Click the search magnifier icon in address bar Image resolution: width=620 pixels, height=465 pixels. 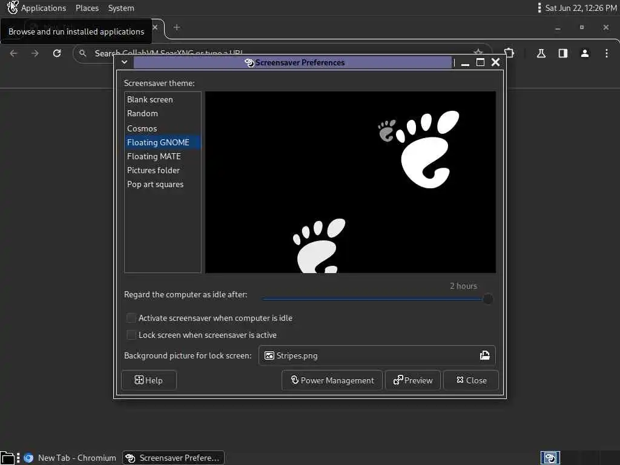[x=82, y=53]
